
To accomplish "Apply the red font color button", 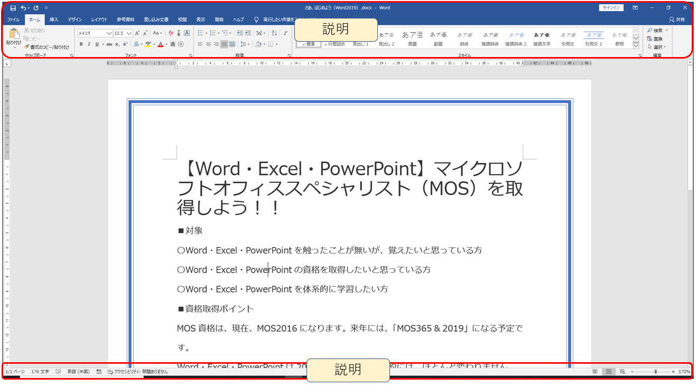I will 161,44.
